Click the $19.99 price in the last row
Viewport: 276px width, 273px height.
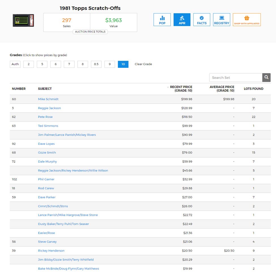tap(187, 268)
